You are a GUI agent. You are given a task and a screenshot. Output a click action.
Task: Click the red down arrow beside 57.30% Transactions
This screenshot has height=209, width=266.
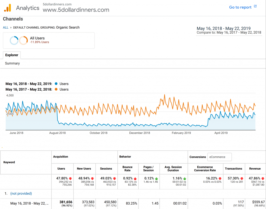(x=242, y=179)
